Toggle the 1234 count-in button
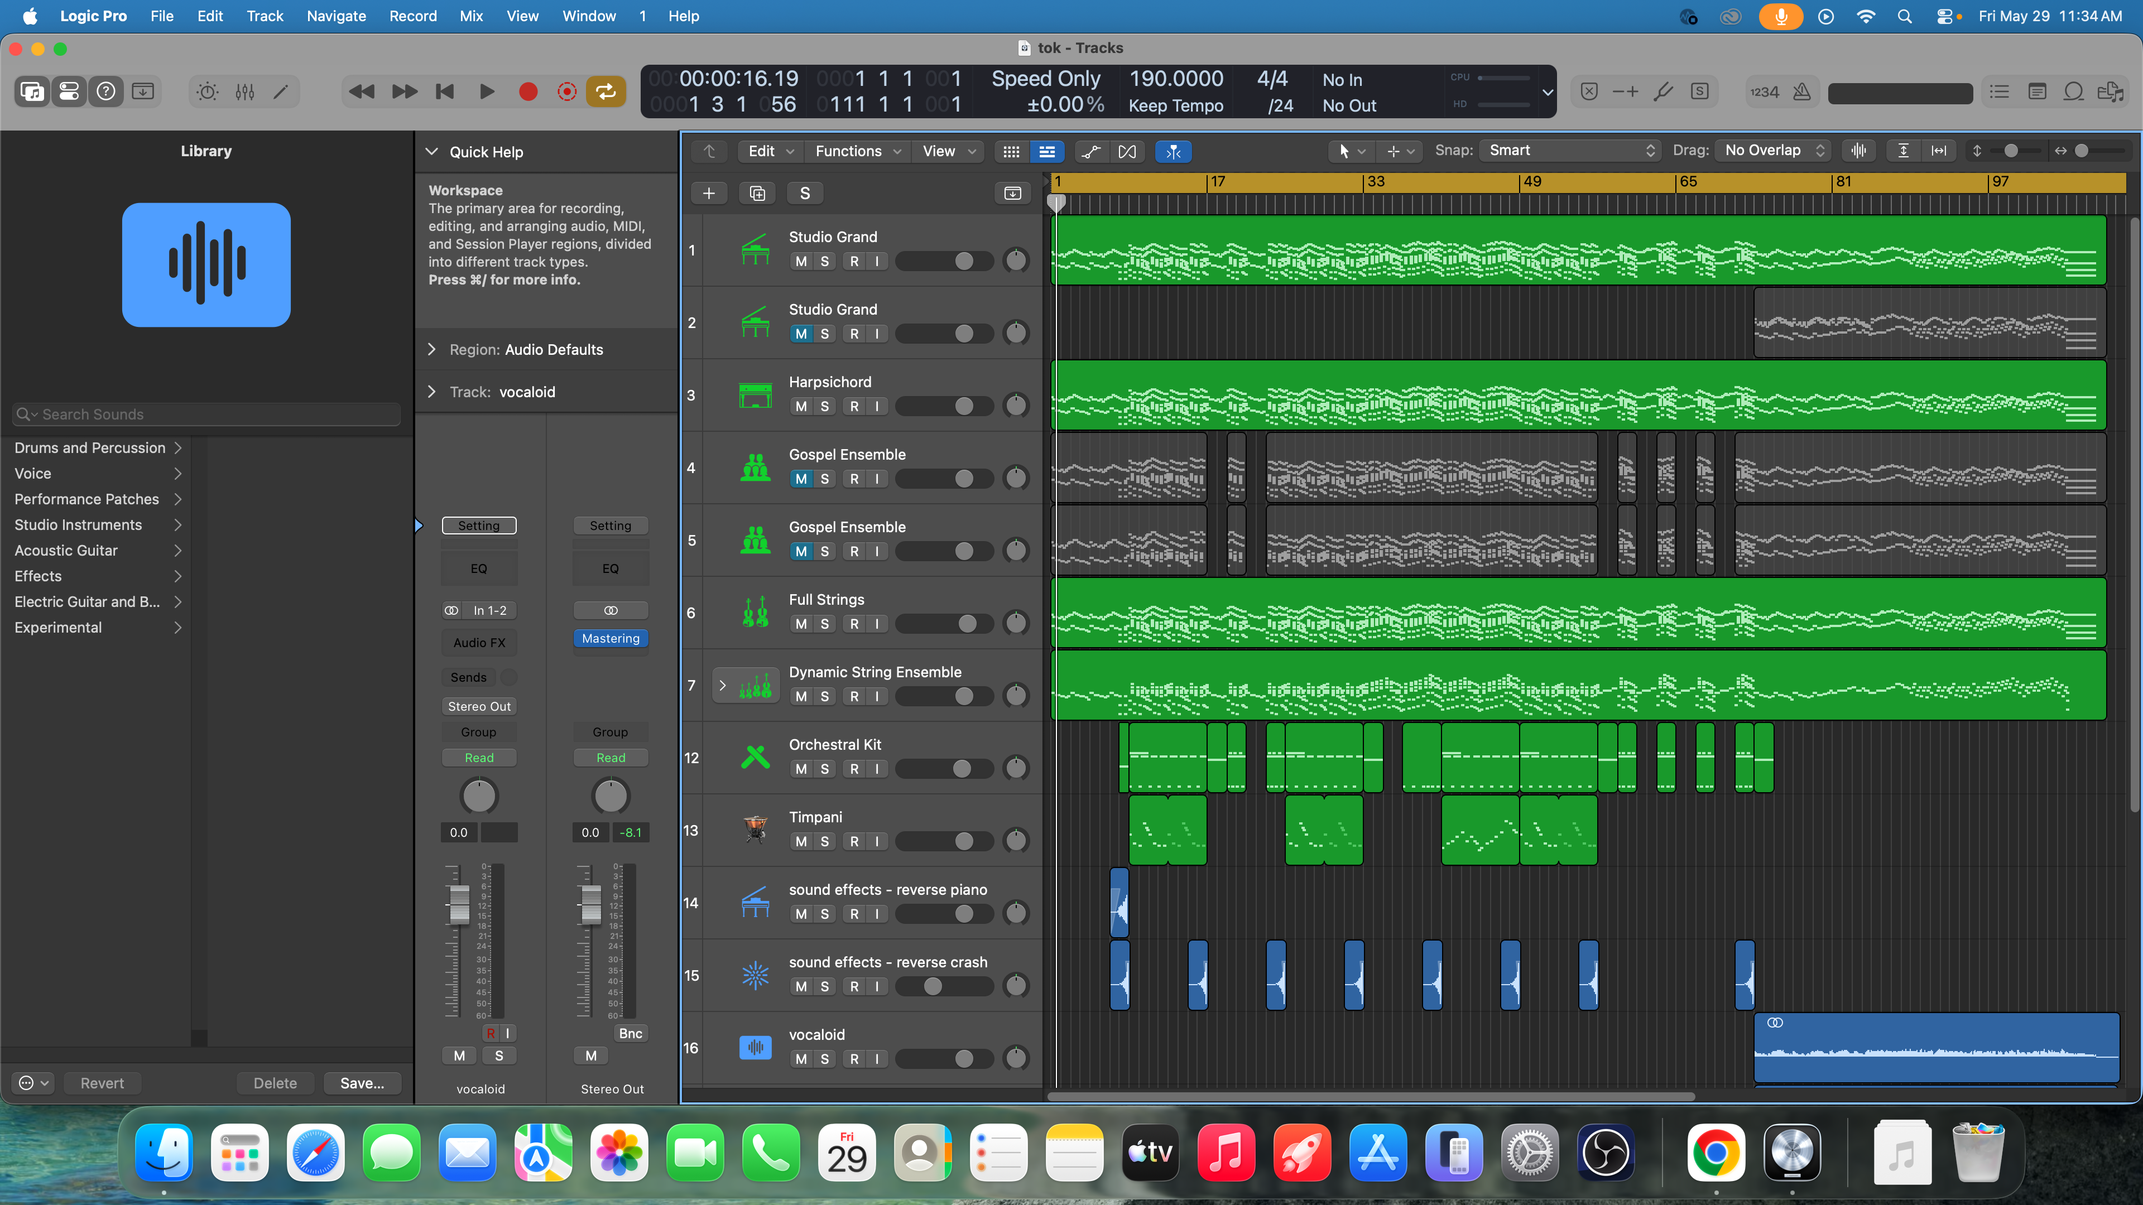Image resolution: width=2143 pixels, height=1205 pixels. [1764, 91]
